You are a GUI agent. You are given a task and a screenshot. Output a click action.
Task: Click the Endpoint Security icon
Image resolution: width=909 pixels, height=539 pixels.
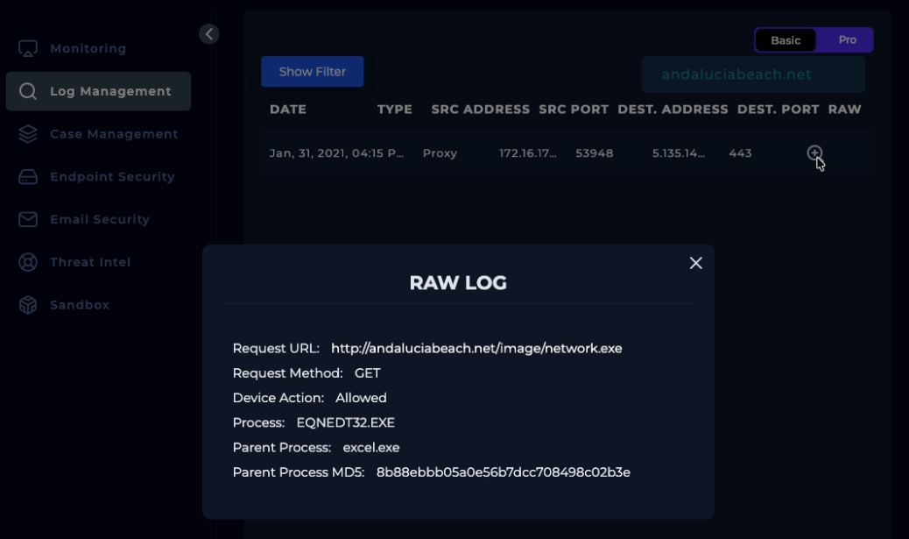[x=28, y=177]
